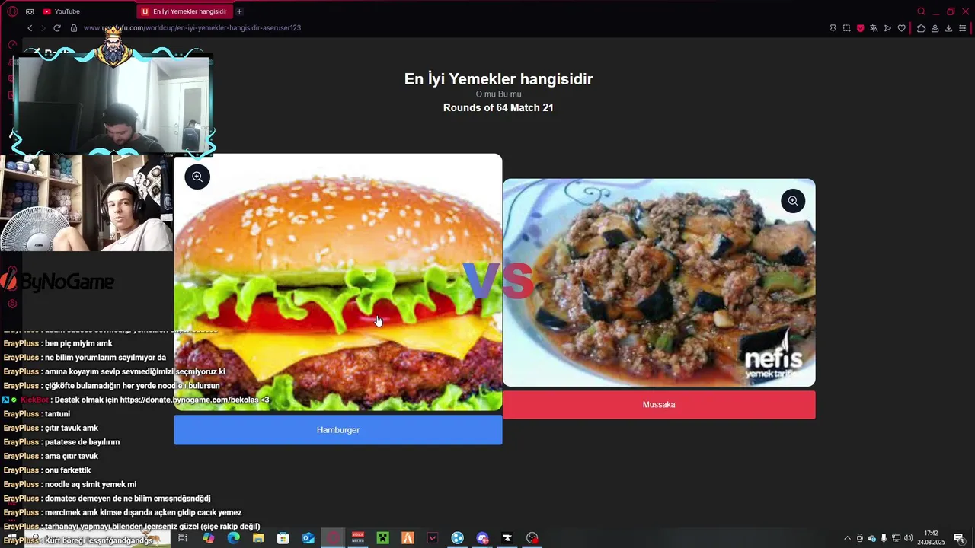Open the downloads panel
The width and height of the screenshot is (975, 548).
[x=948, y=28]
